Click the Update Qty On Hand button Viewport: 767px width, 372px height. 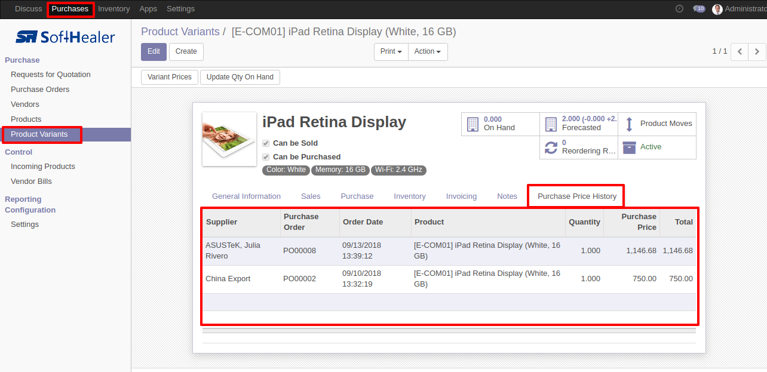point(240,77)
